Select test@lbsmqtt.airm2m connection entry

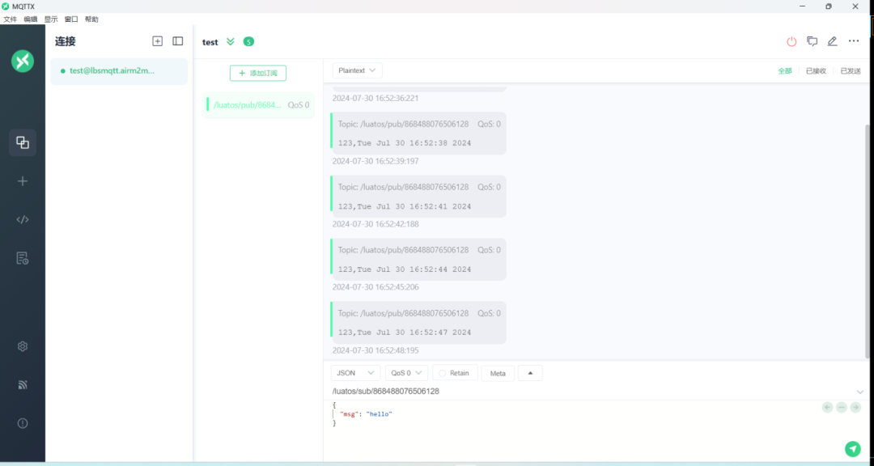pos(119,71)
